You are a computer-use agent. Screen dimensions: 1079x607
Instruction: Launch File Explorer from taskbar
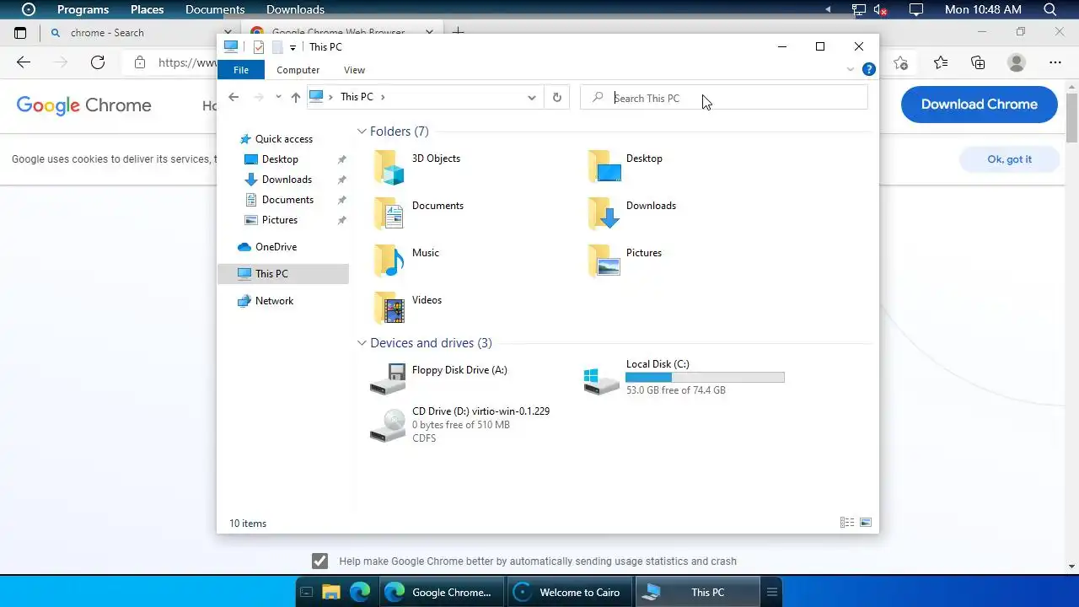pyautogui.click(x=331, y=592)
